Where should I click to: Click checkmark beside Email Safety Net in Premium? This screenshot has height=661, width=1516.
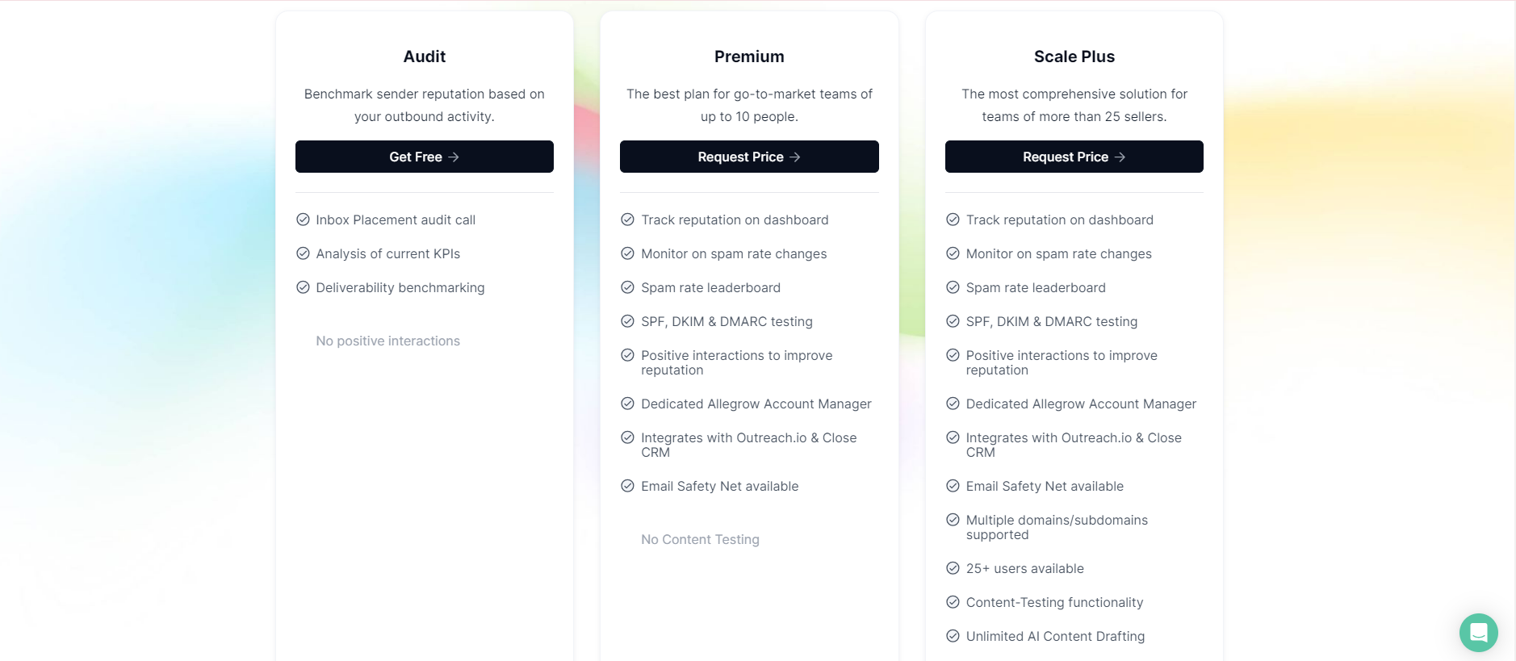[x=627, y=486]
